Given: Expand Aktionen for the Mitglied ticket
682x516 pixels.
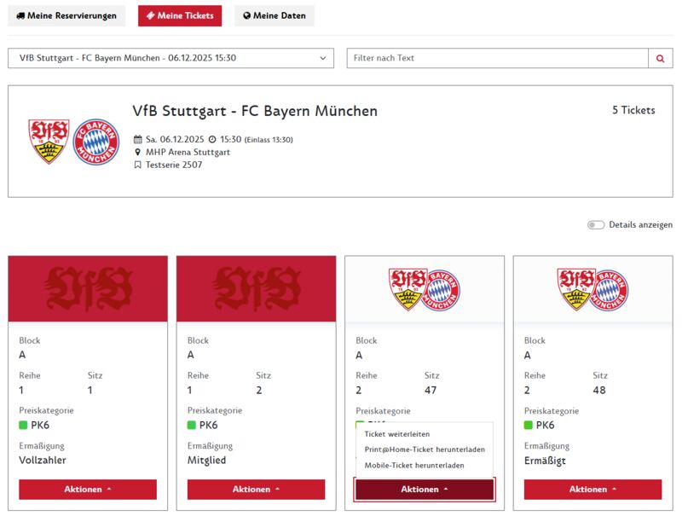Looking at the screenshot, I should click(x=256, y=490).
